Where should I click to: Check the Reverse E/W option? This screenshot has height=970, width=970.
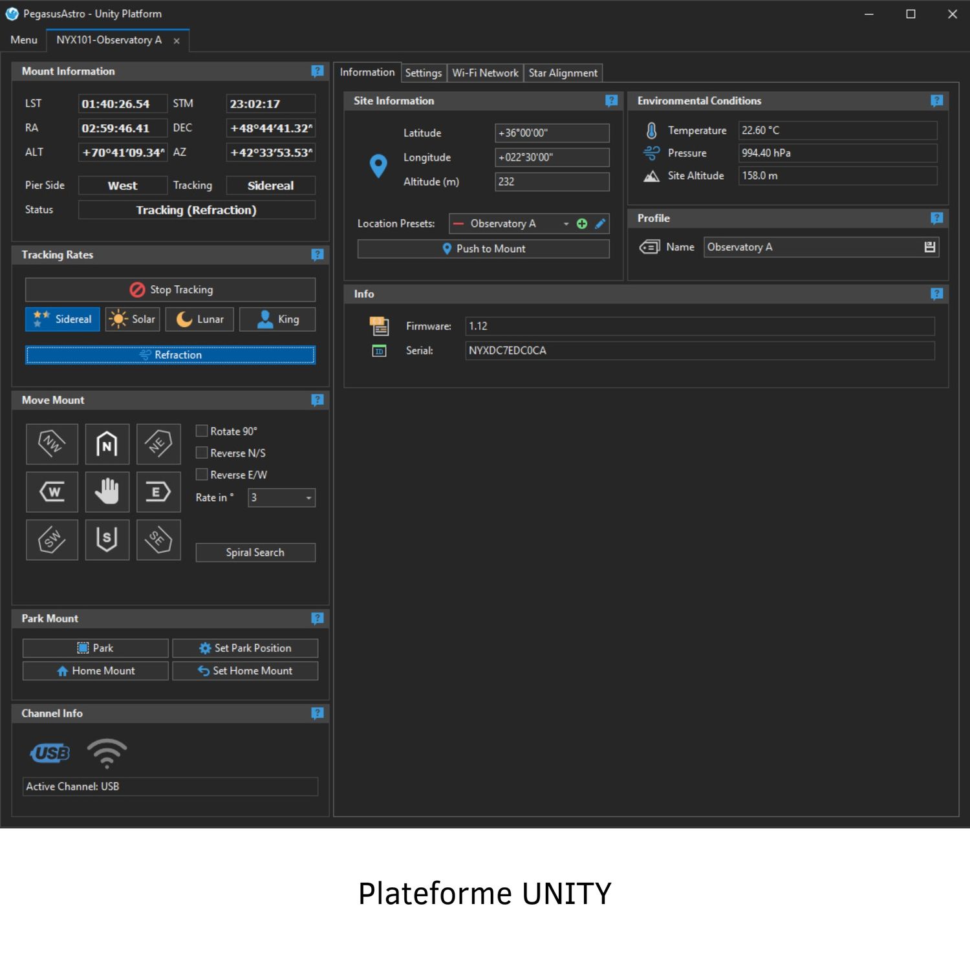pos(202,475)
